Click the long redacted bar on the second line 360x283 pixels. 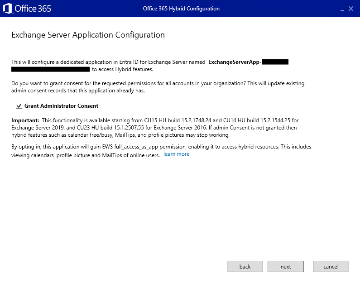[50, 69]
